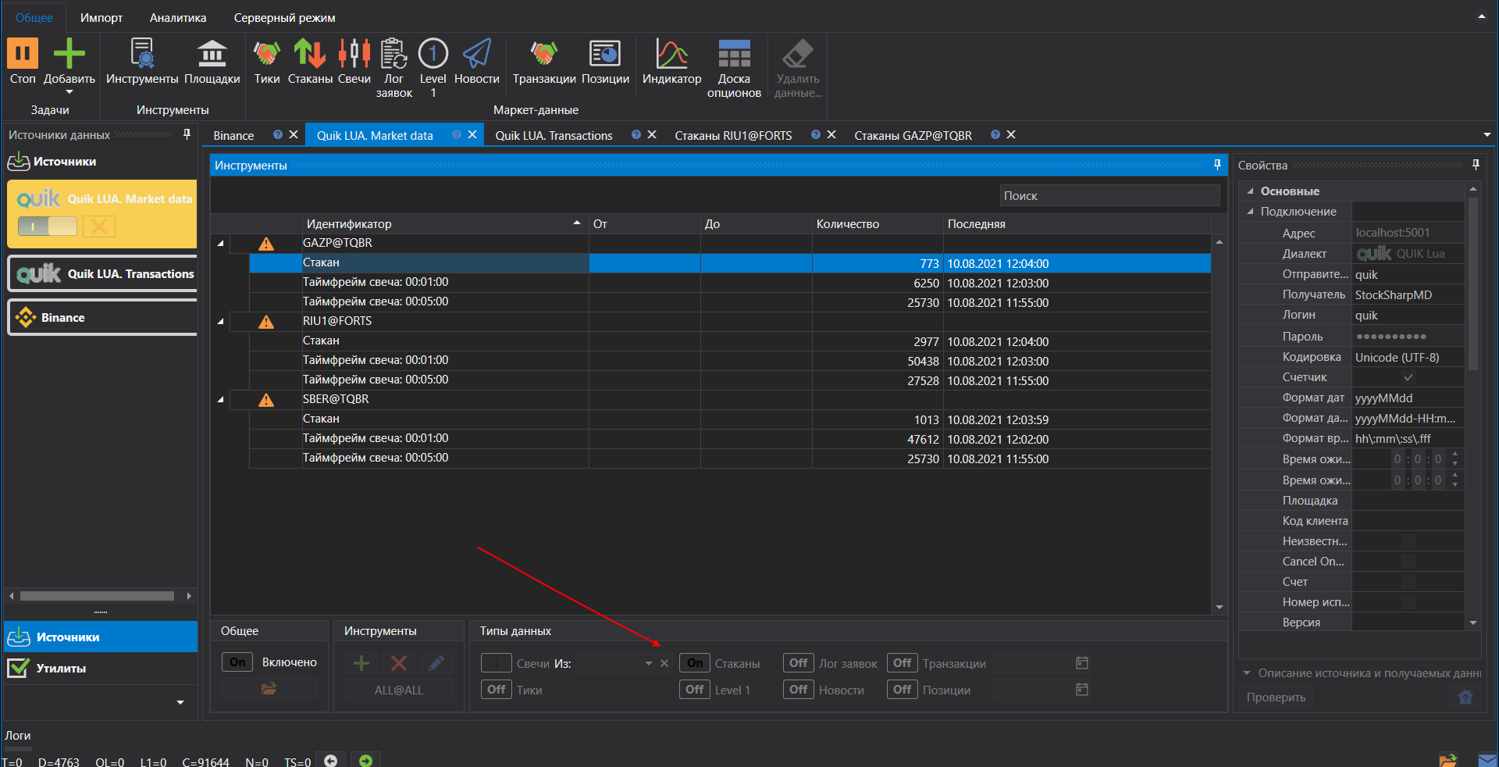Open Индикатор chart icon

pos(671,54)
